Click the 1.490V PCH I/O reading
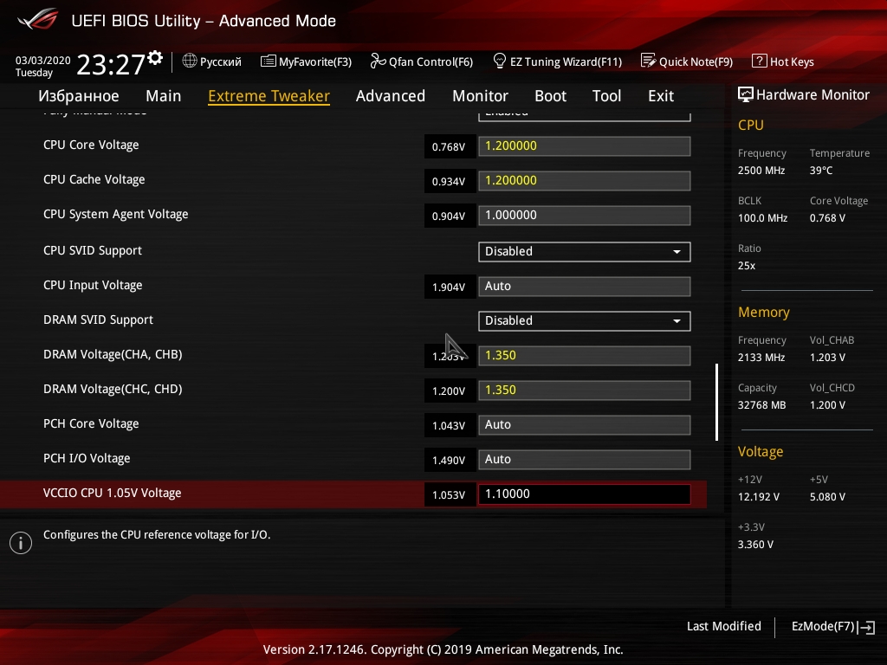Screen dimensions: 887x665 (x=450, y=461)
